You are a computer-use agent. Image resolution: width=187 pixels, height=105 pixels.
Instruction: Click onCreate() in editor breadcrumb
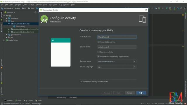coord(73,97)
